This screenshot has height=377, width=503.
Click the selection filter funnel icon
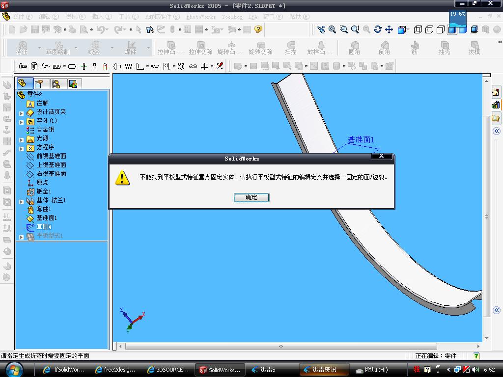click(x=149, y=29)
